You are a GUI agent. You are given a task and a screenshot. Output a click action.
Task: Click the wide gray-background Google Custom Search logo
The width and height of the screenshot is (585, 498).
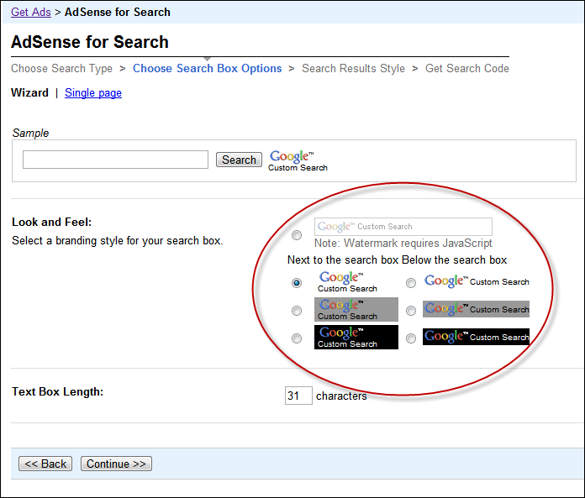pos(476,309)
